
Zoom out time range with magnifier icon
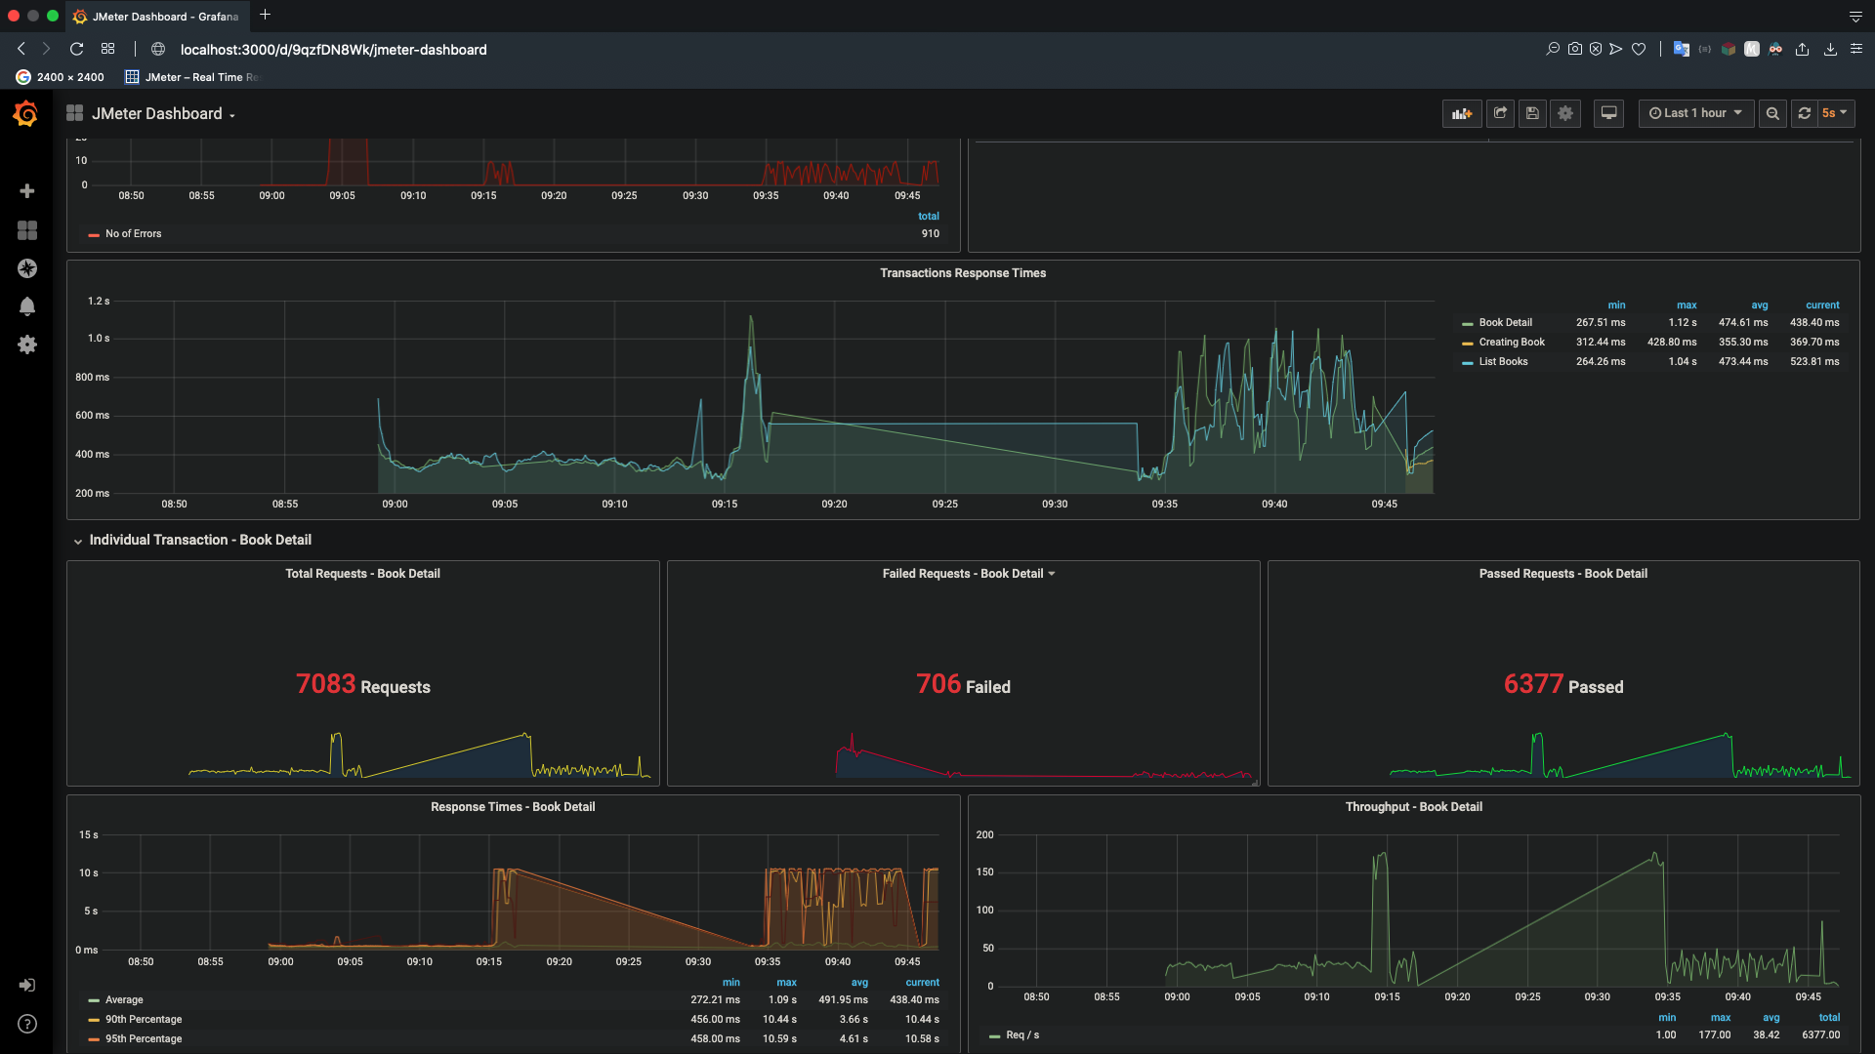(1772, 113)
